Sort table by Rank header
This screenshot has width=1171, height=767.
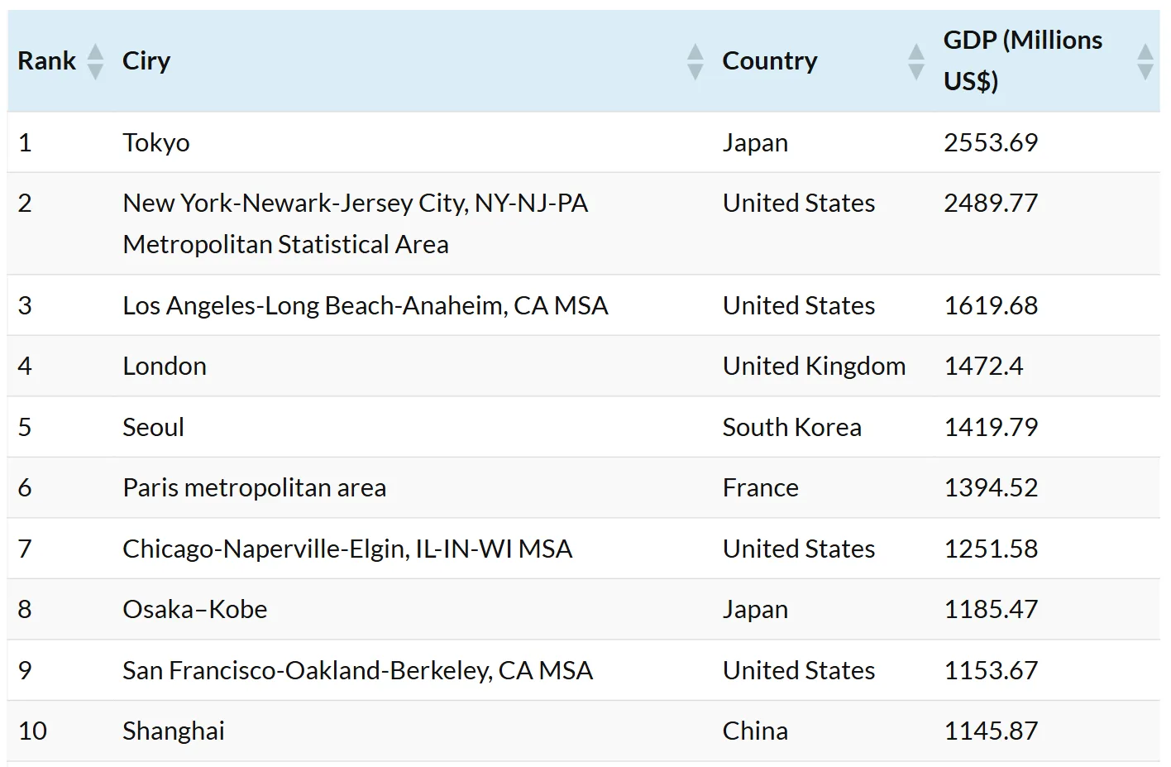coord(46,61)
